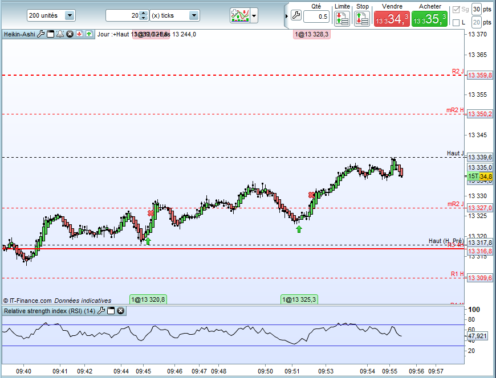Click the mR2 H 13 350,2 price label
Viewport: 496px width, 378px height.
coord(480,114)
